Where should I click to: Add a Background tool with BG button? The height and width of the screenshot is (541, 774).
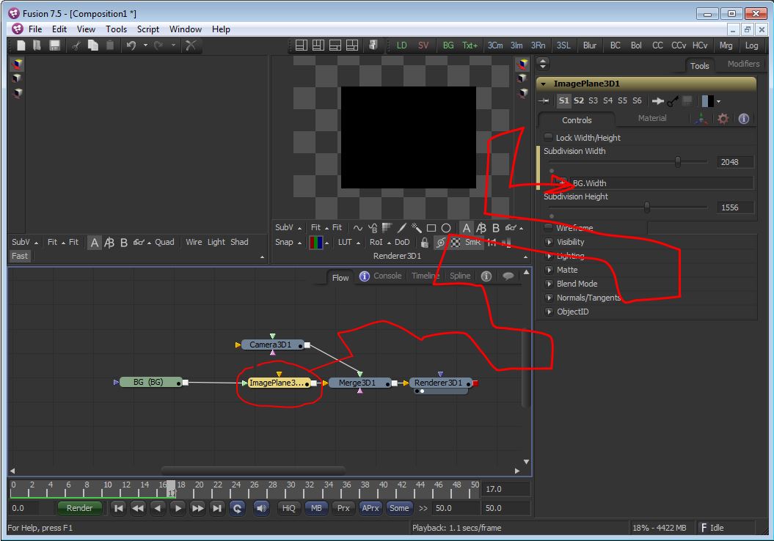click(448, 45)
